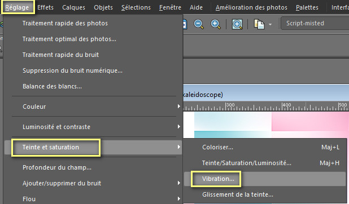
Task: Open the Calques menu
Action: point(73,7)
